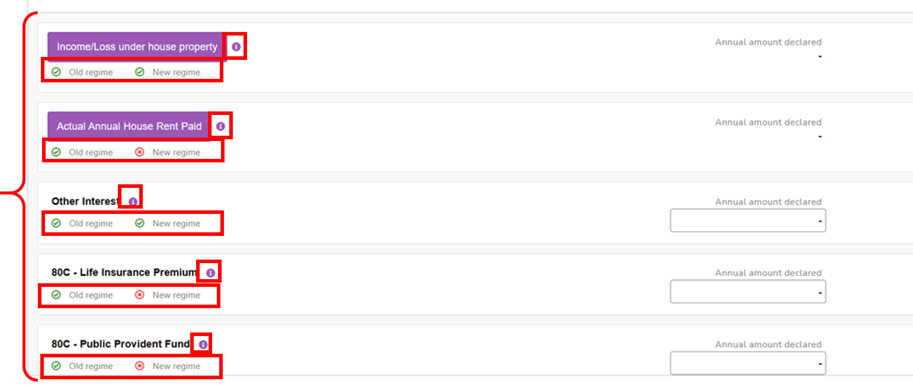Click the Life Insurance Premium amount field
The height and width of the screenshot is (387, 913).
point(748,292)
